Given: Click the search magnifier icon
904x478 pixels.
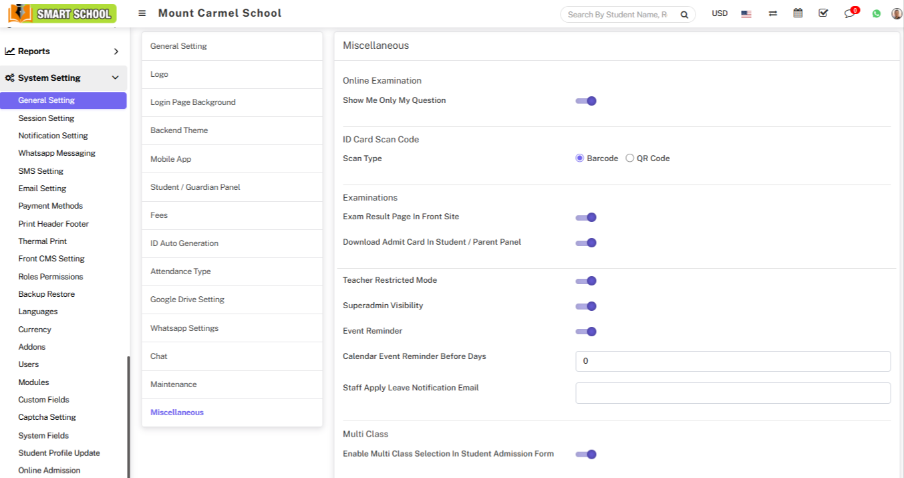Looking at the screenshot, I should point(684,15).
